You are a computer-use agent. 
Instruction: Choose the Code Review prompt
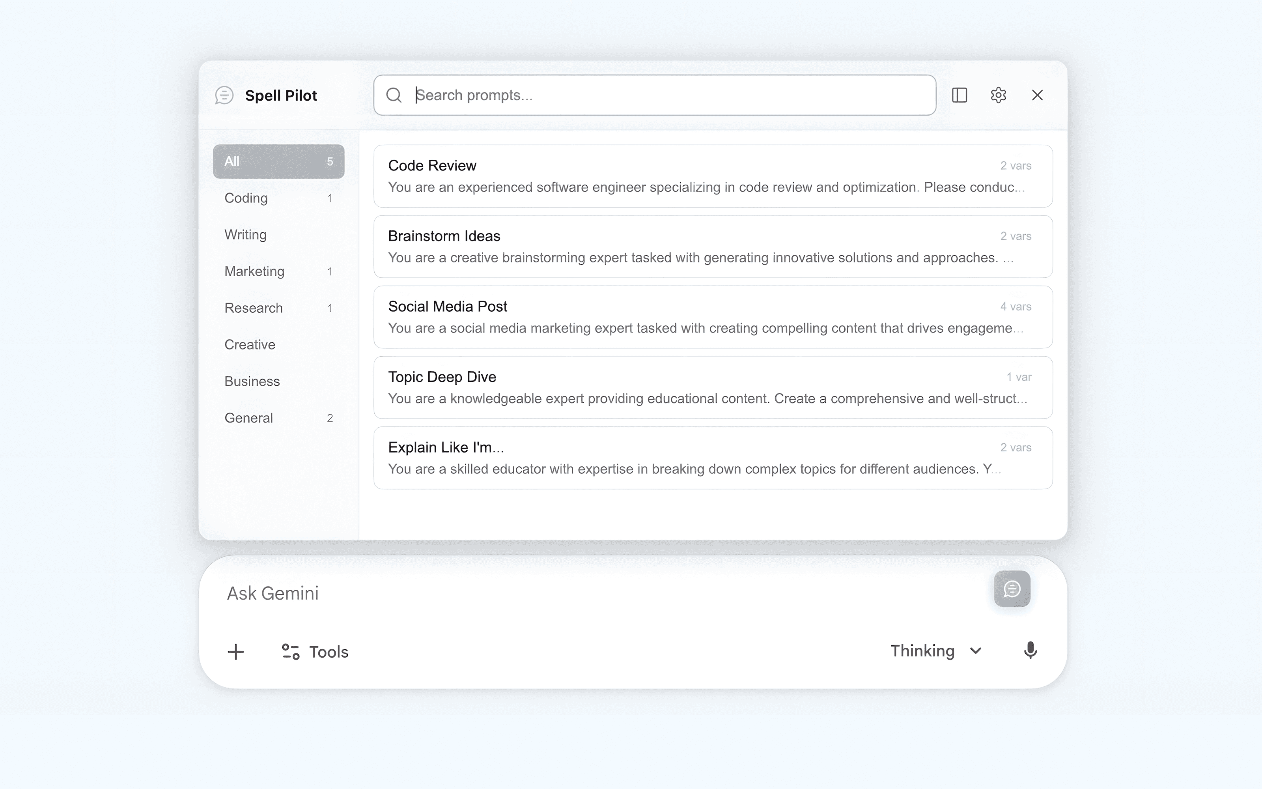click(712, 176)
